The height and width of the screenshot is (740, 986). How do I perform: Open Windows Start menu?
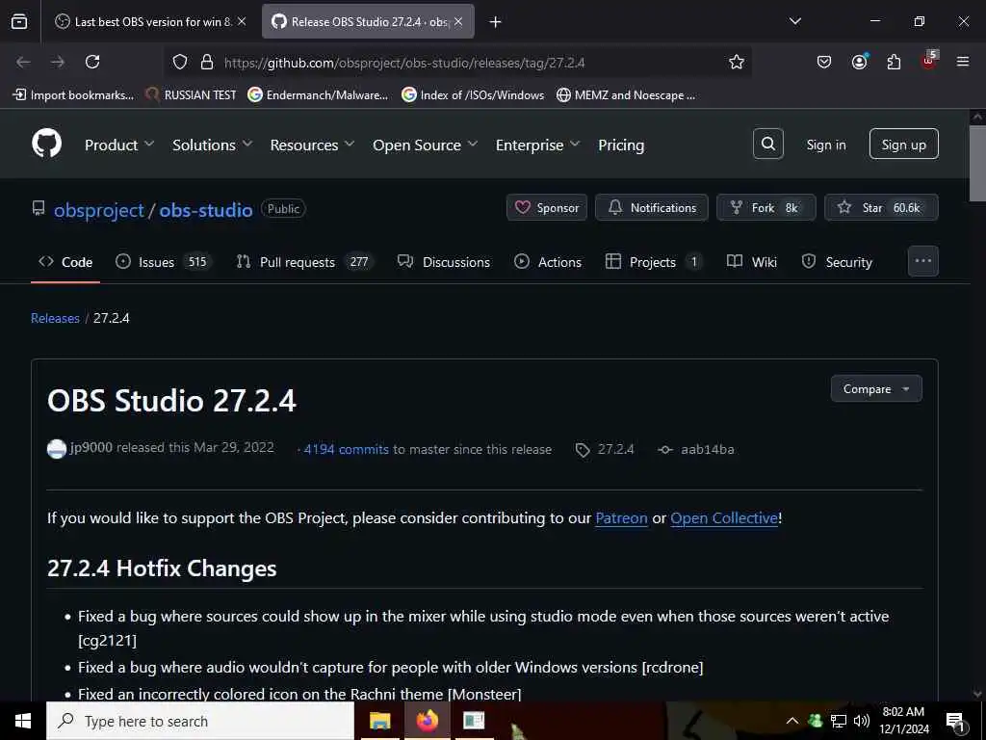(x=23, y=721)
